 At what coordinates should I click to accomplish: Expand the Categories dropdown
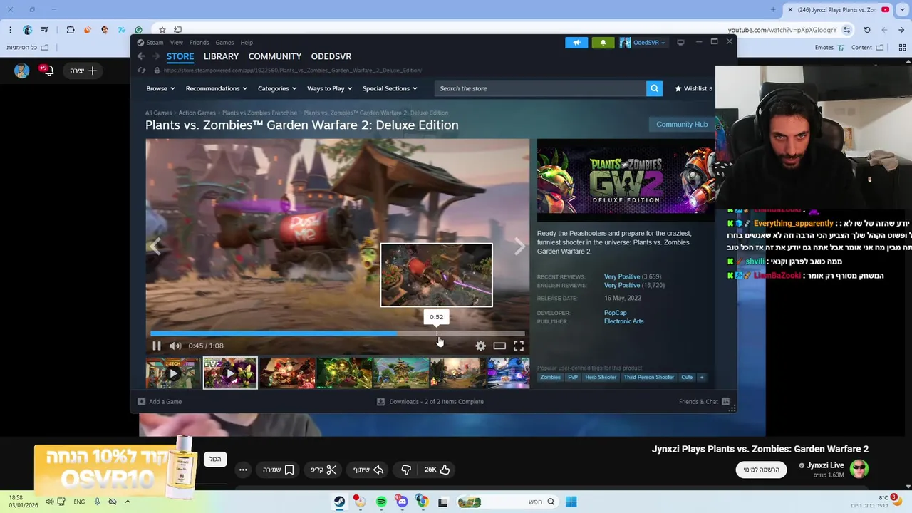tap(277, 88)
